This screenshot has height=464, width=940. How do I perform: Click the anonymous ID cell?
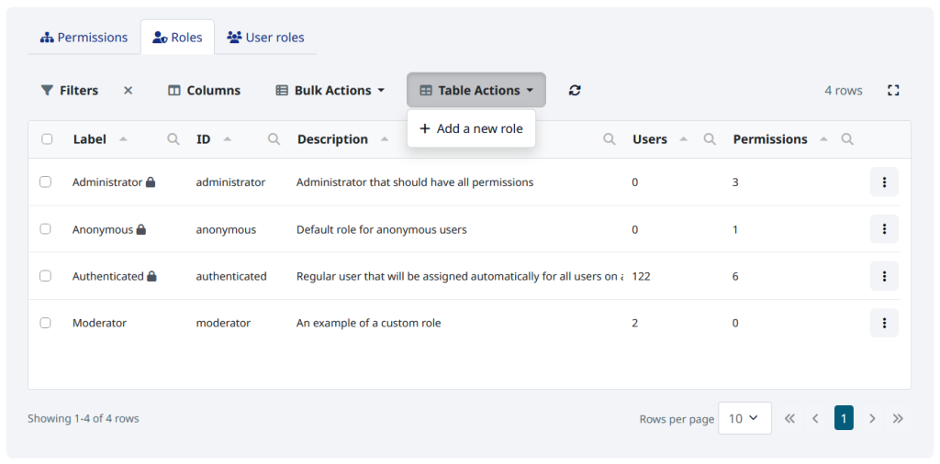(226, 229)
